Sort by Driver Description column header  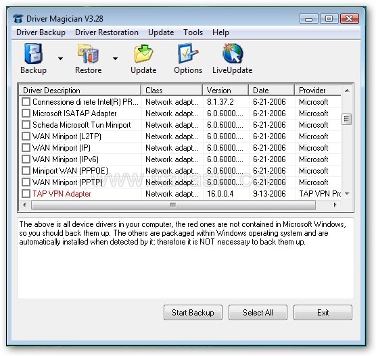pos(80,91)
